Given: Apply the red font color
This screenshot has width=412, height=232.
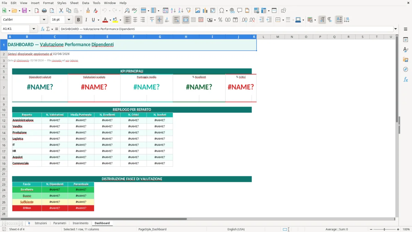Looking at the screenshot, I should pyautogui.click(x=105, y=20).
